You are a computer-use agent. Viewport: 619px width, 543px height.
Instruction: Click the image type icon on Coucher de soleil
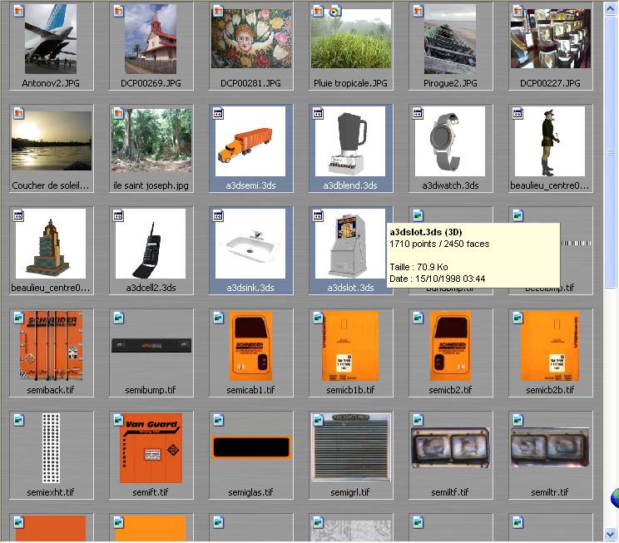click(18, 113)
